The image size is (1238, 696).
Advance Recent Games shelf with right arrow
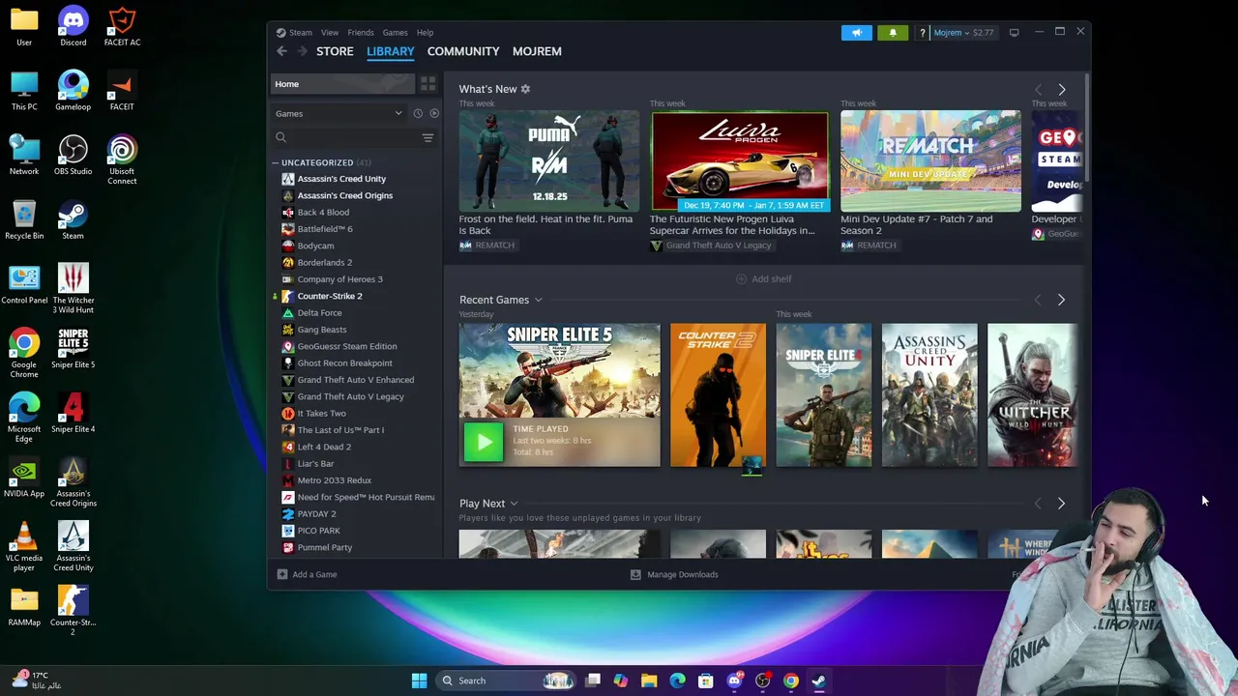pyautogui.click(x=1061, y=301)
